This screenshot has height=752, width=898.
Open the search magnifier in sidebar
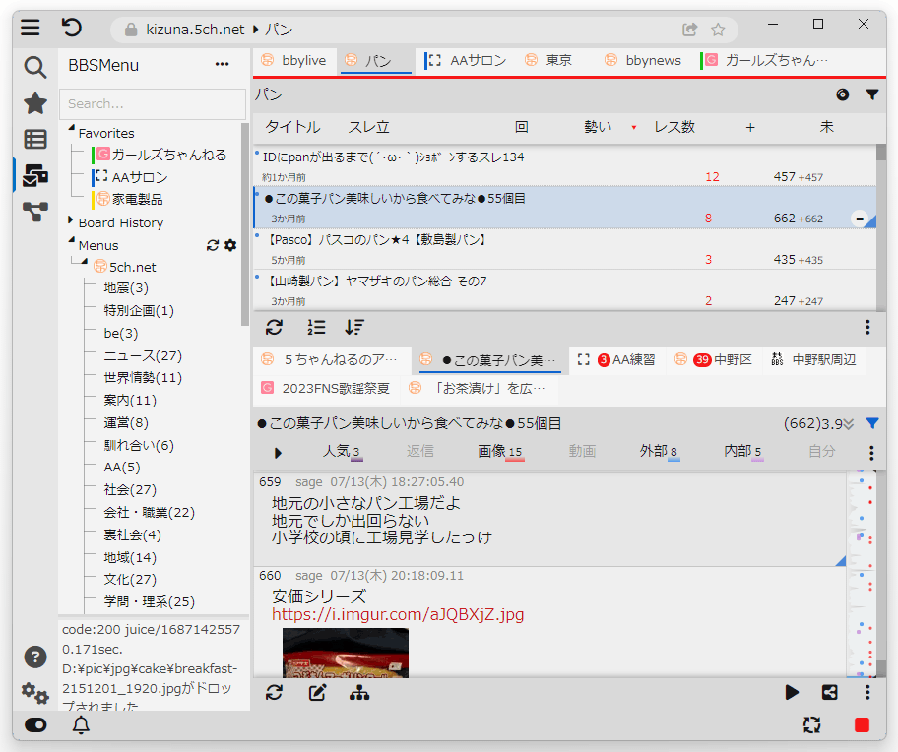(34, 68)
